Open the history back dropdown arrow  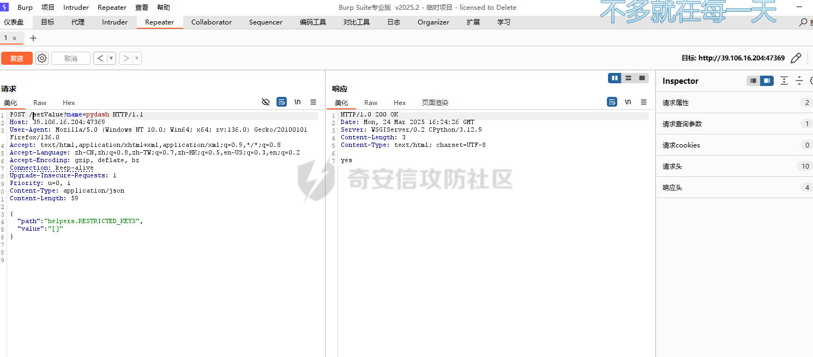111,58
